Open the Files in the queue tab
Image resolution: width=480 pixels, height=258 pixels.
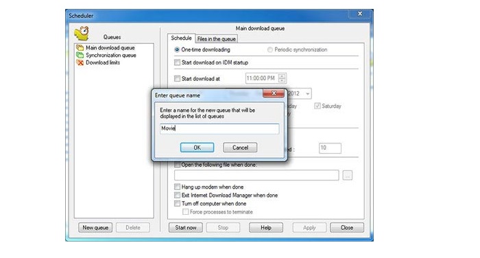(x=217, y=39)
